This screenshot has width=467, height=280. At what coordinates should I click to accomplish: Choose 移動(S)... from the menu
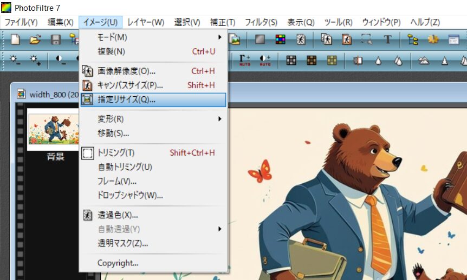click(153, 133)
